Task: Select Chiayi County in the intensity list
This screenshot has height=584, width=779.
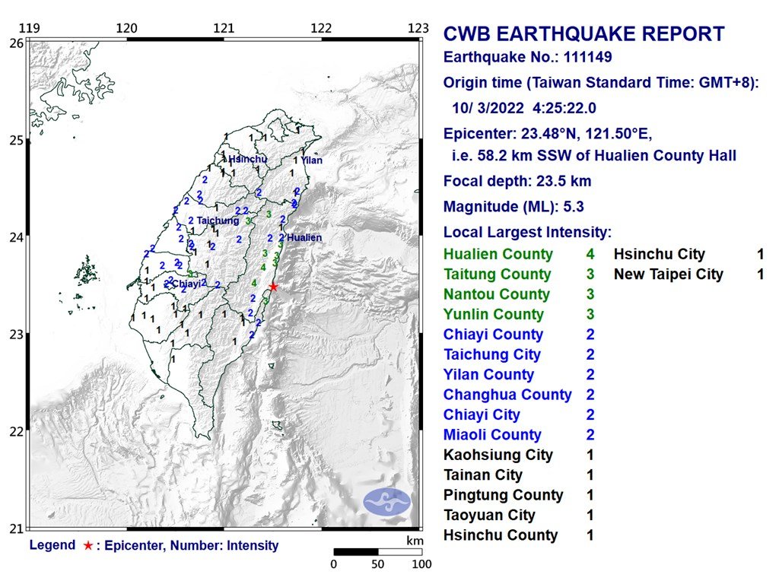Action: tap(493, 335)
